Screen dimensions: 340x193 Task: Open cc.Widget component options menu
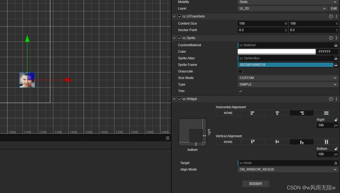[336, 99]
